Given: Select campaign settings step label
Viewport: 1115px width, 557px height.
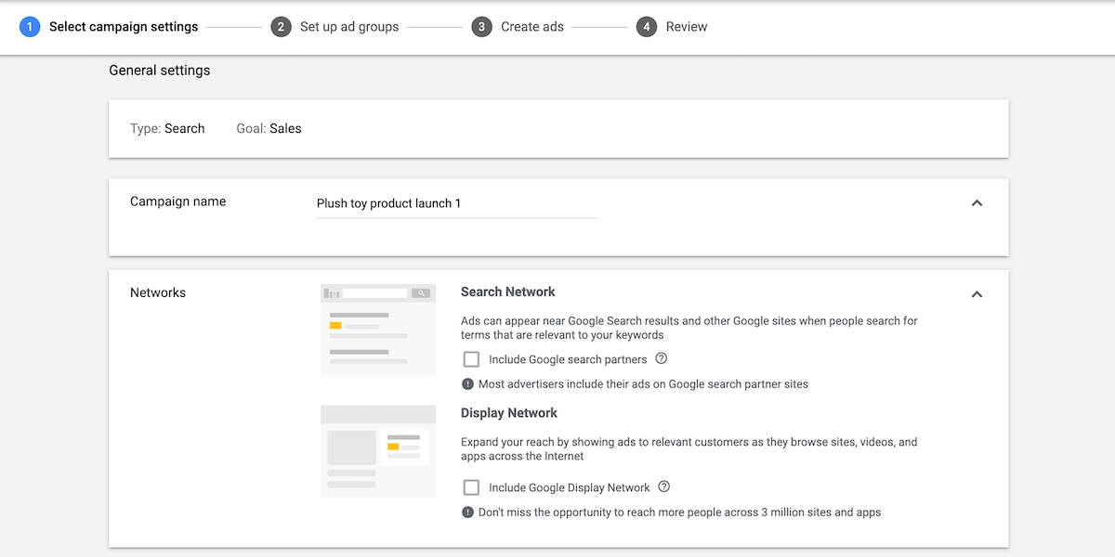Looking at the screenshot, I should point(124,27).
